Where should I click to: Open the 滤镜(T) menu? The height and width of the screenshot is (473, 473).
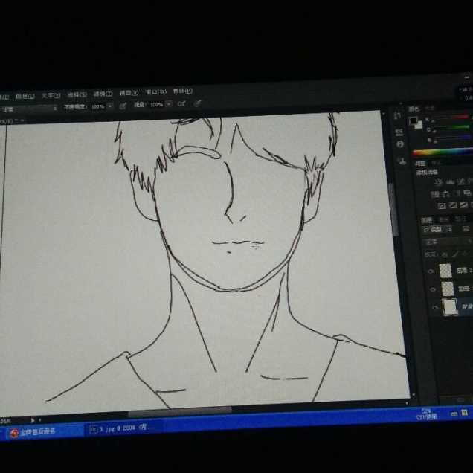click(x=103, y=94)
